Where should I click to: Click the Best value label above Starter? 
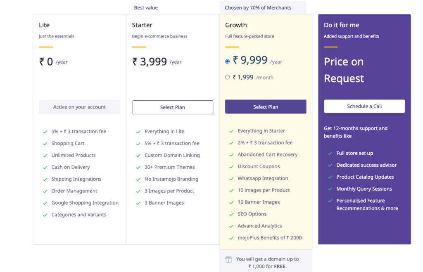click(146, 8)
